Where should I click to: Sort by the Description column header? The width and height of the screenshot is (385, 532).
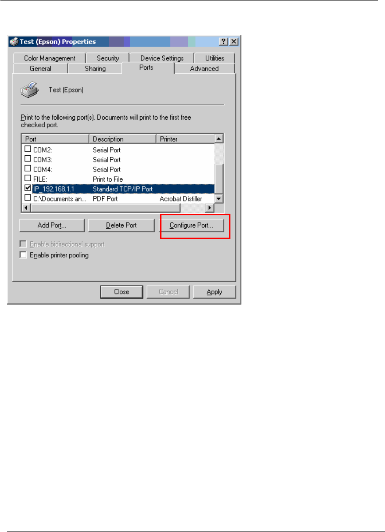click(123, 139)
